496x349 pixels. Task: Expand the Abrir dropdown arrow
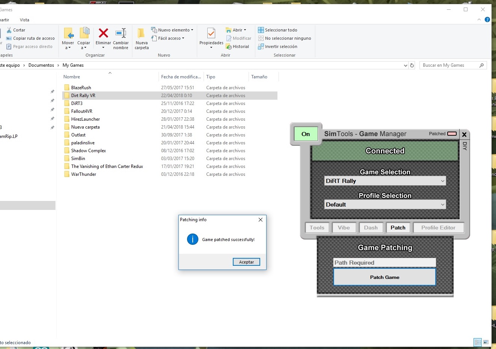click(245, 30)
